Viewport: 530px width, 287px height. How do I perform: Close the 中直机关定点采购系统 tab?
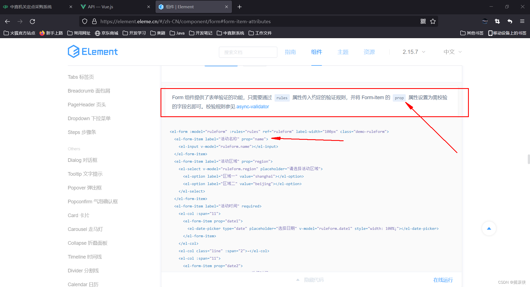[71, 7]
